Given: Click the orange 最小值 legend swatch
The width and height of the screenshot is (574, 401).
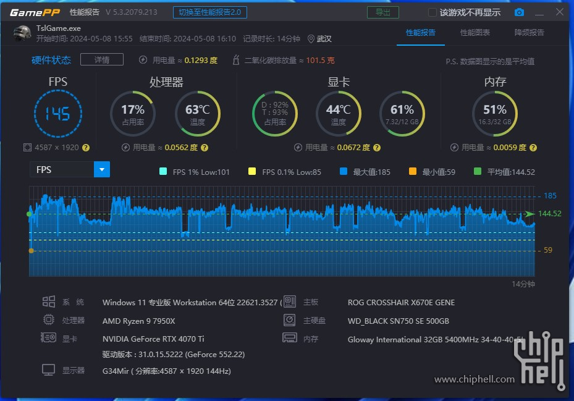Looking at the screenshot, I should click(413, 171).
